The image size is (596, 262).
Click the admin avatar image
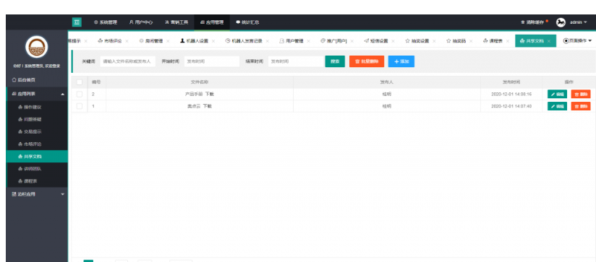click(x=561, y=22)
